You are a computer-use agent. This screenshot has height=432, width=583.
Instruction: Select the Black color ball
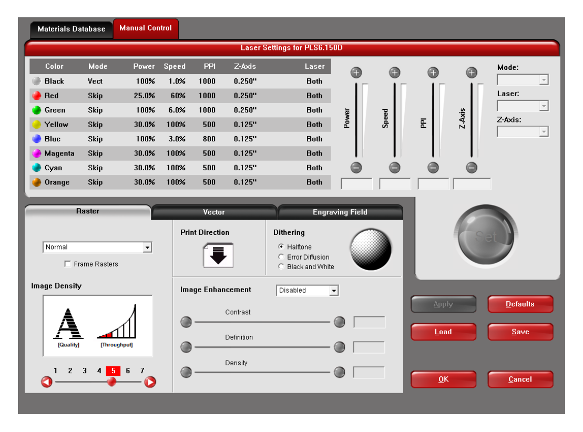tap(36, 81)
